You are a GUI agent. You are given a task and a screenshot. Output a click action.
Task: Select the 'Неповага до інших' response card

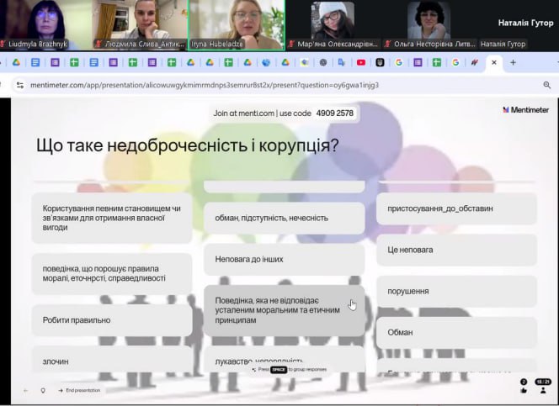[285, 260]
